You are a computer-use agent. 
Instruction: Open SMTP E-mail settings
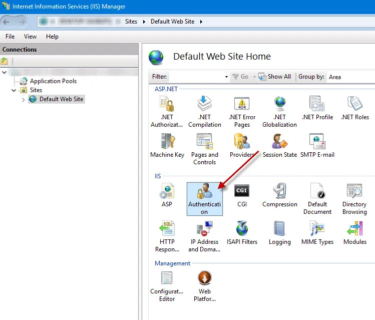[x=317, y=146]
